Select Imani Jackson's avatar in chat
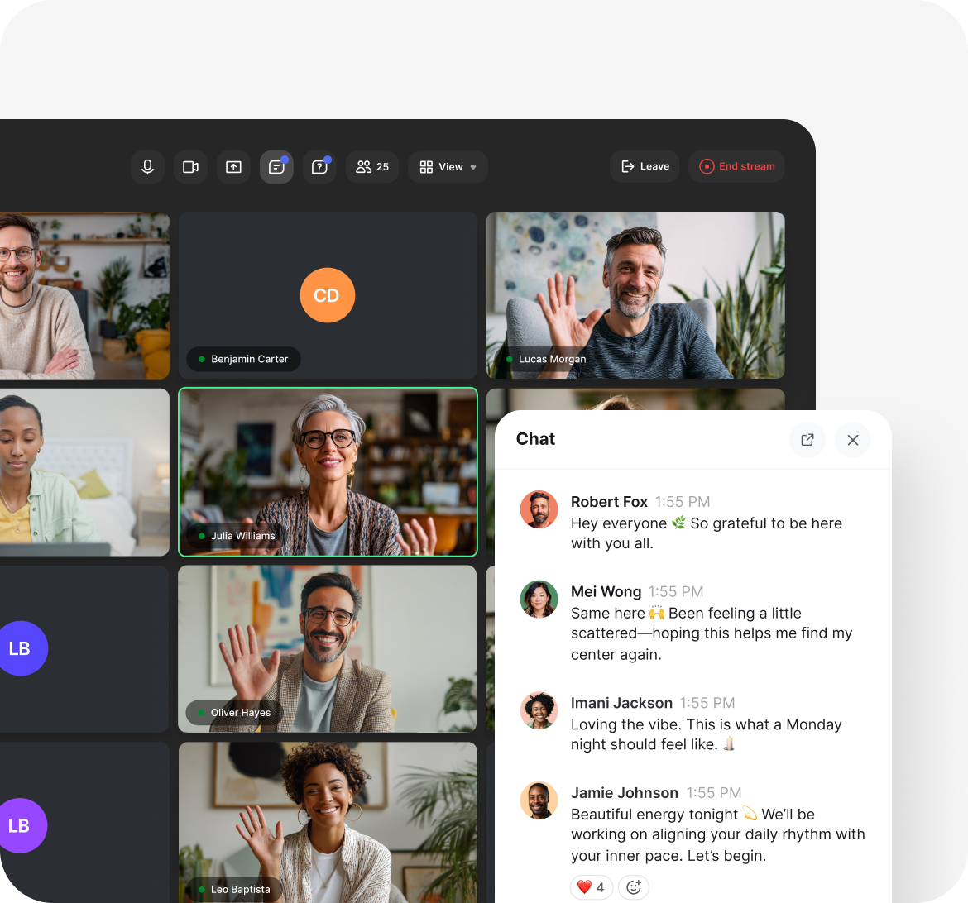Screen dimensions: 968x903 coord(539,710)
